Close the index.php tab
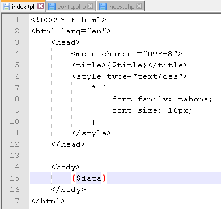221x209 pixels. point(139,6)
